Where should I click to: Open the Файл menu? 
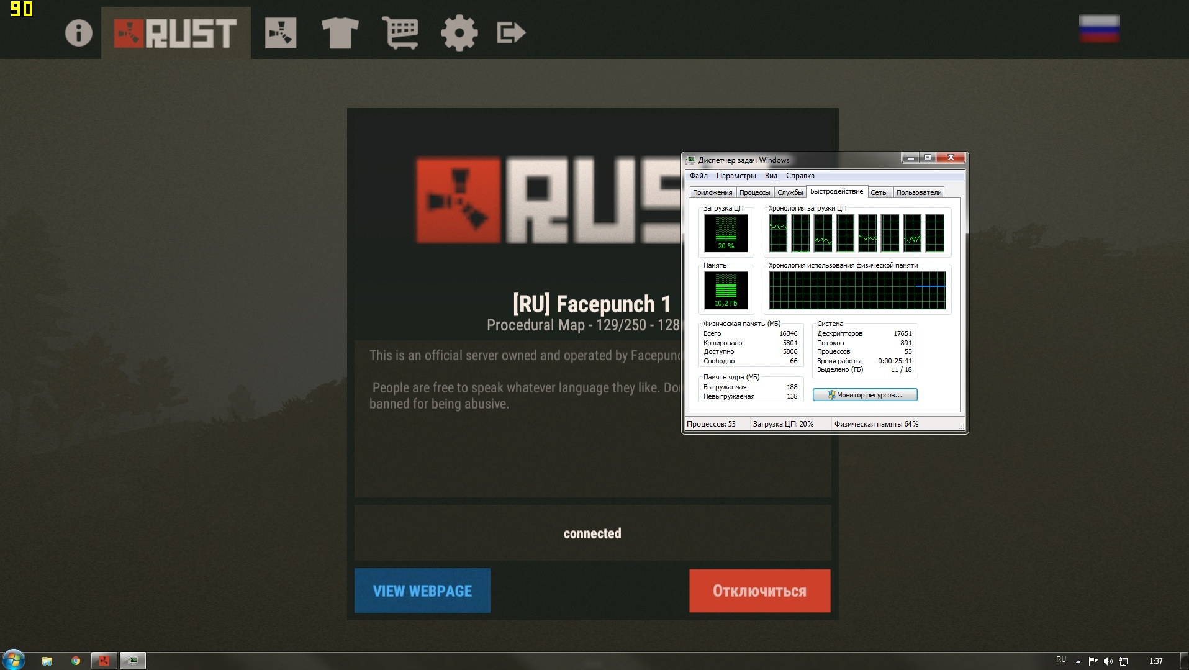(x=698, y=176)
